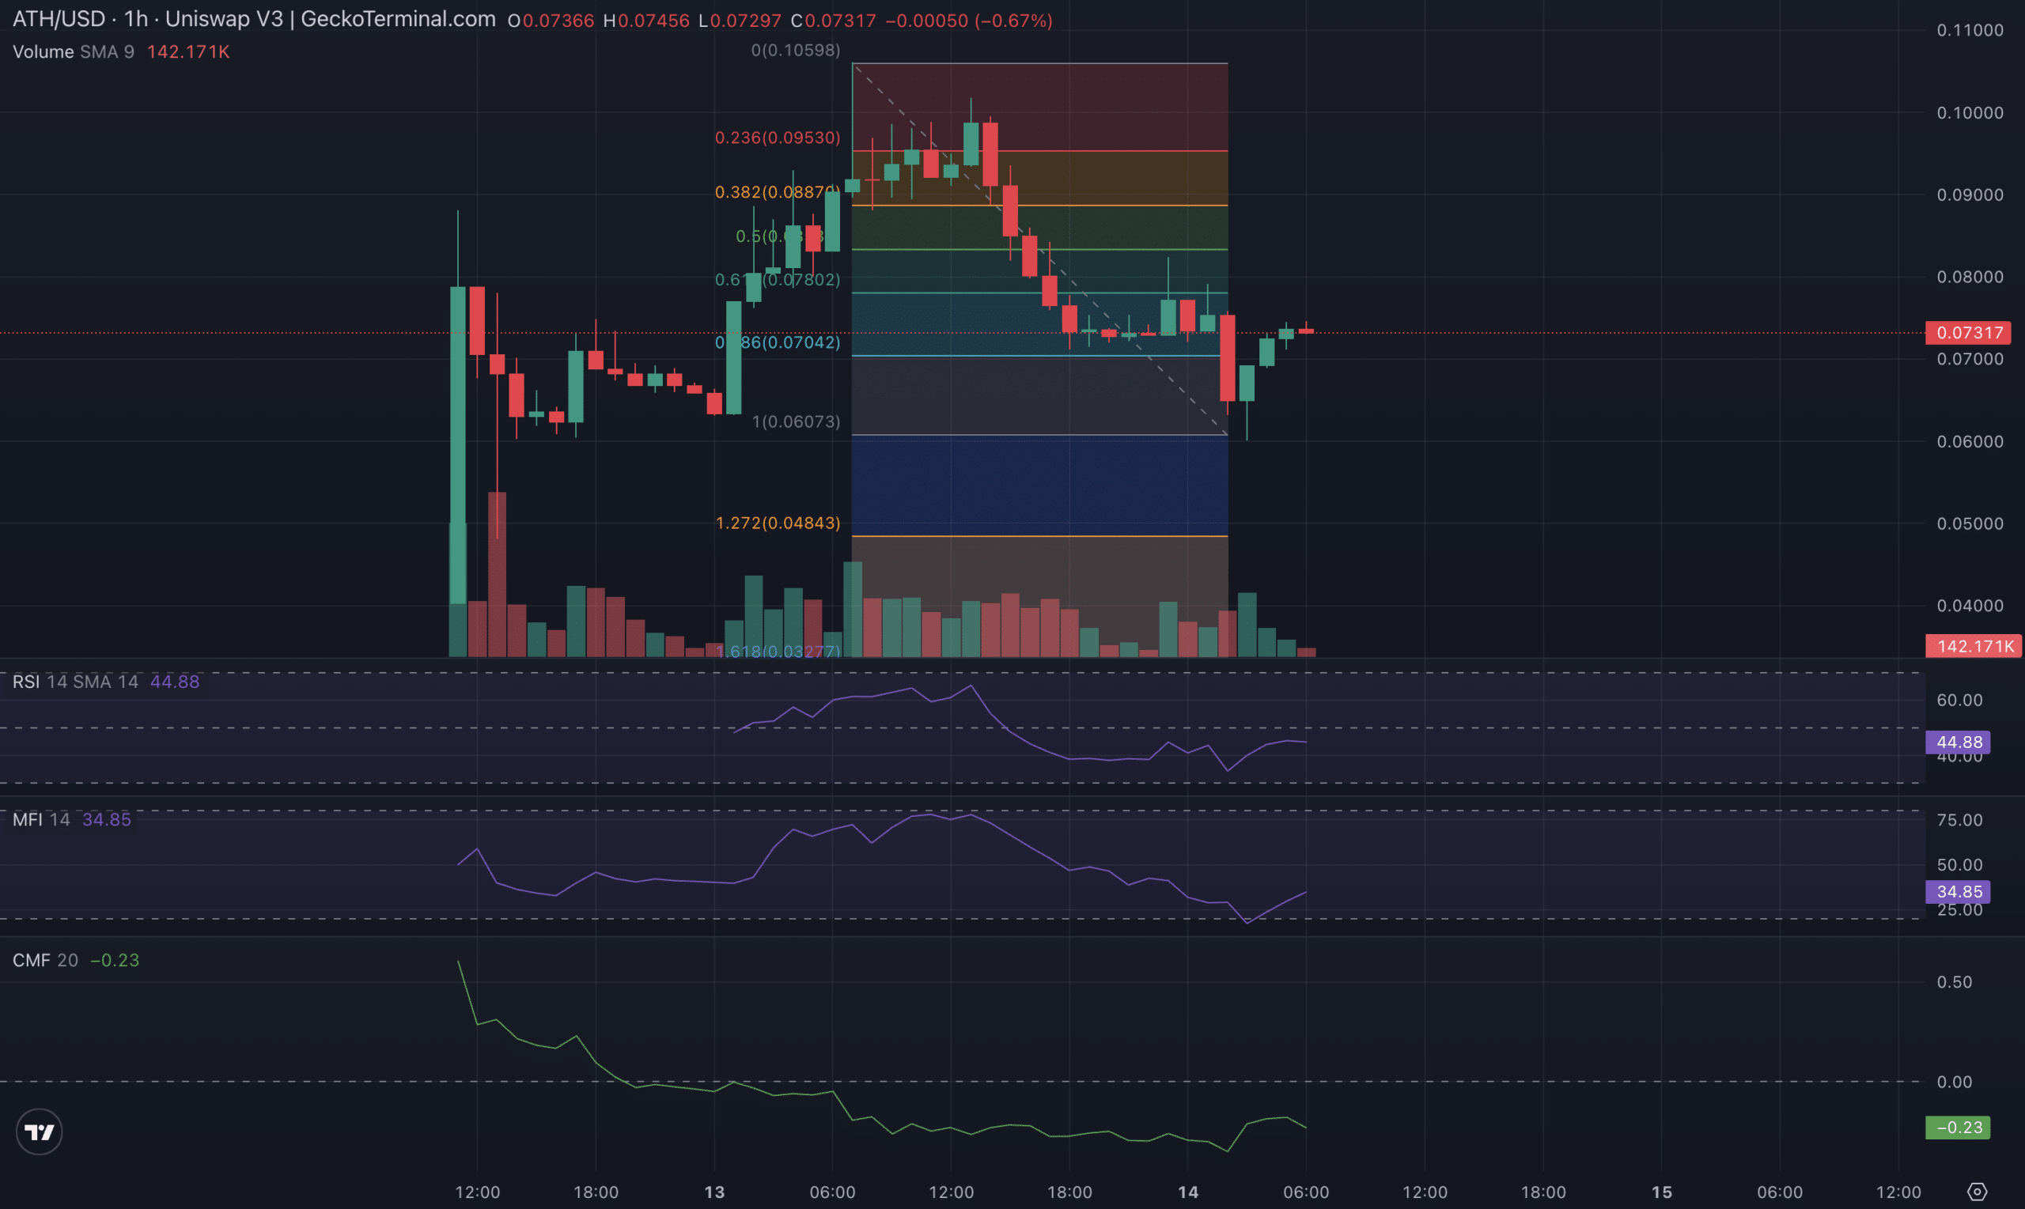Open chart settings gear icon
Viewport: 2025px width, 1209px height.
click(1977, 1192)
